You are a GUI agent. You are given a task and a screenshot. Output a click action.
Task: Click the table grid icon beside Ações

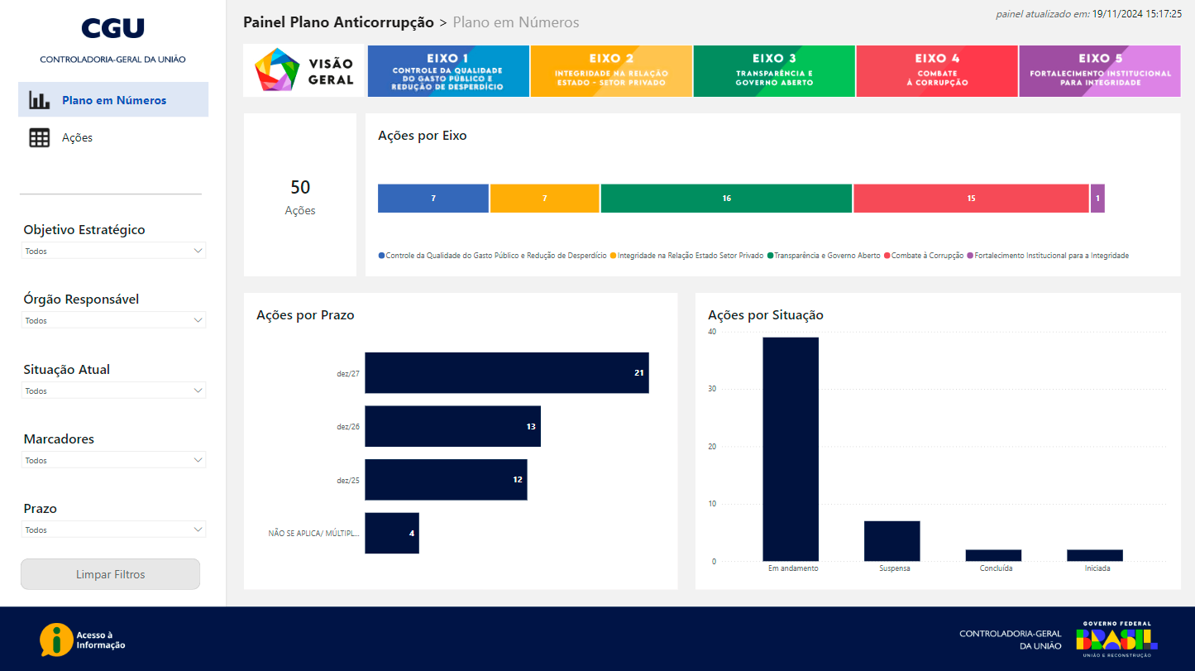[x=40, y=138]
